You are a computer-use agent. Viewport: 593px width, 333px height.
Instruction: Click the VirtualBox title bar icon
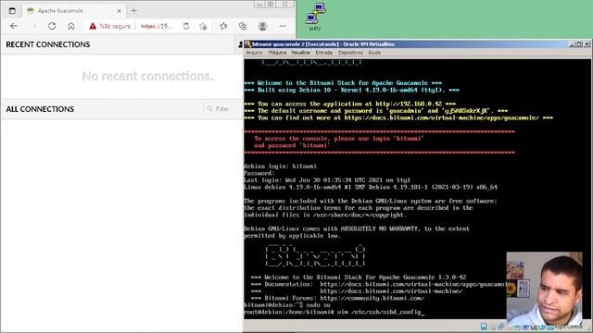[248, 44]
